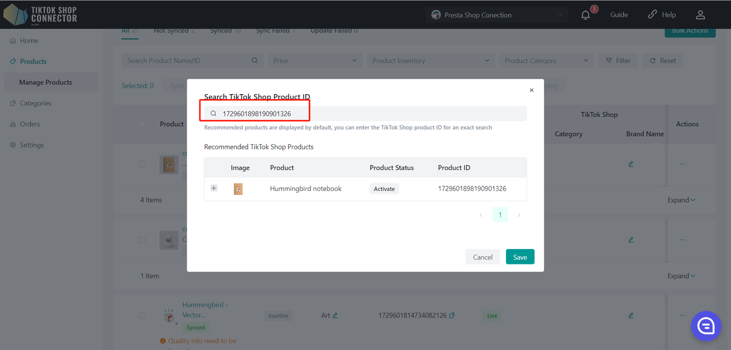Open Settings in sidebar
The width and height of the screenshot is (731, 350).
click(31, 145)
